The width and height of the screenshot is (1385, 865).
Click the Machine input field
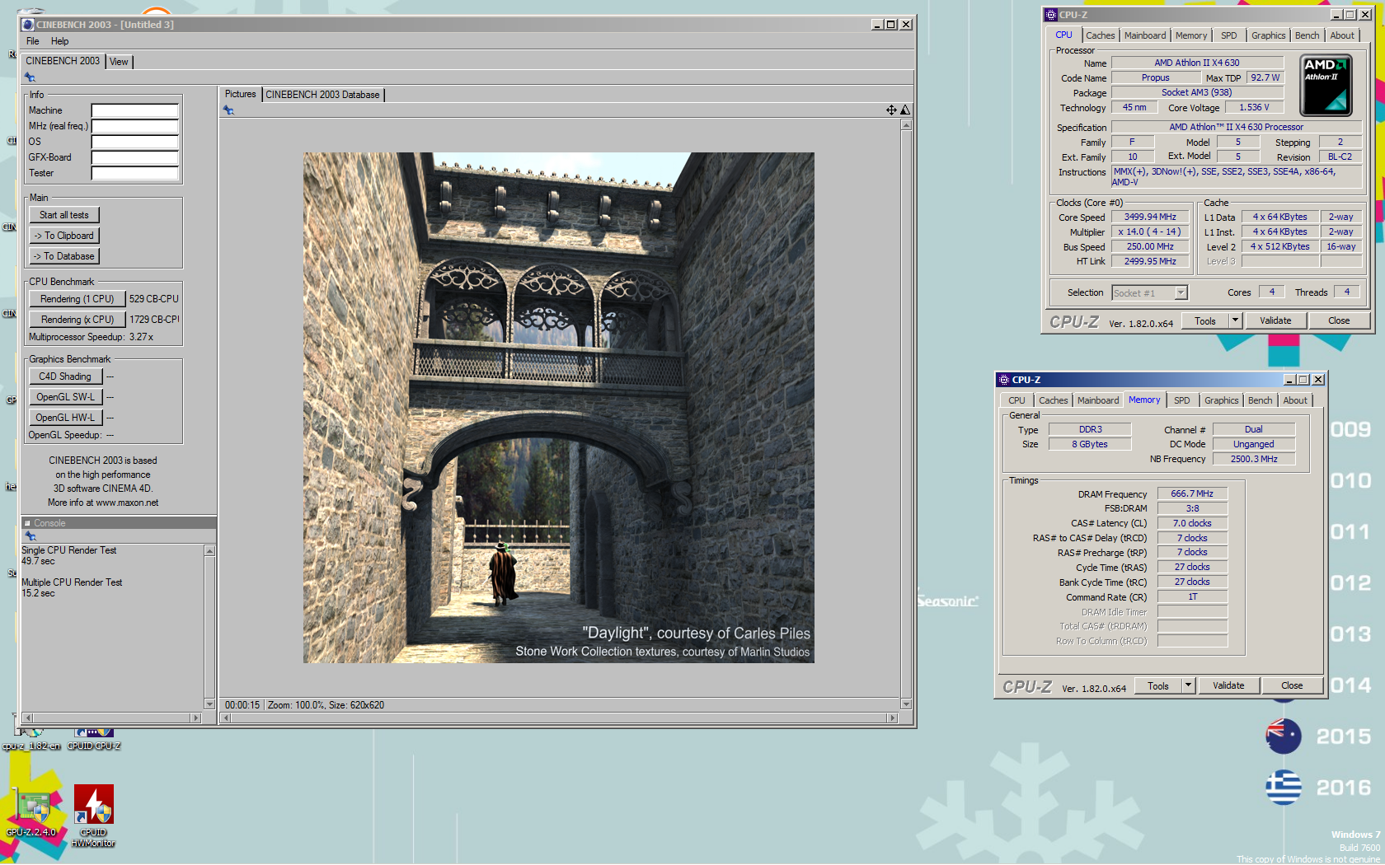tap(134, 110)
